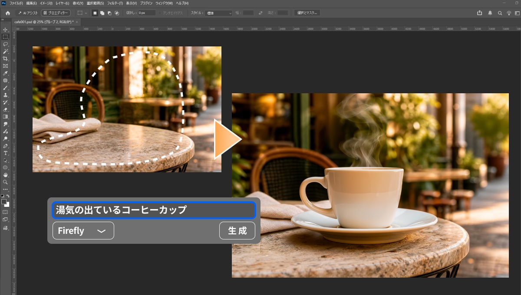The image size is (521, 295).
Task: Toggle Quick Mask mode in toolbox
Action: point(6,212)
